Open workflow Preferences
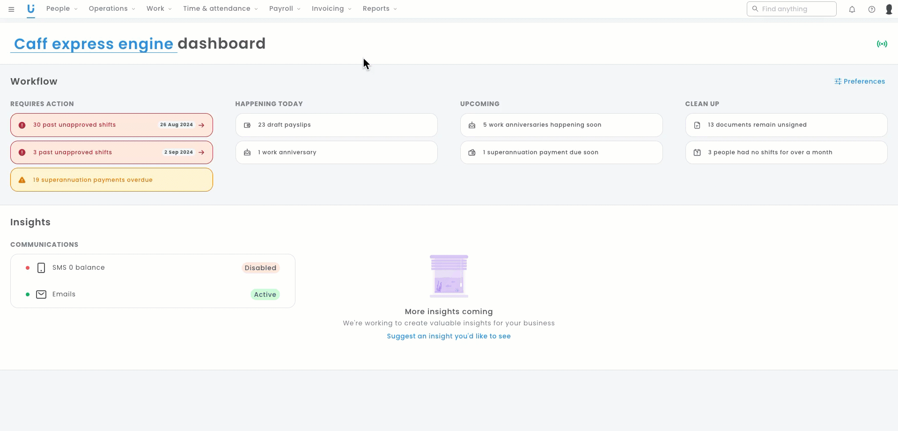The image size is (898, 431). 860,81
